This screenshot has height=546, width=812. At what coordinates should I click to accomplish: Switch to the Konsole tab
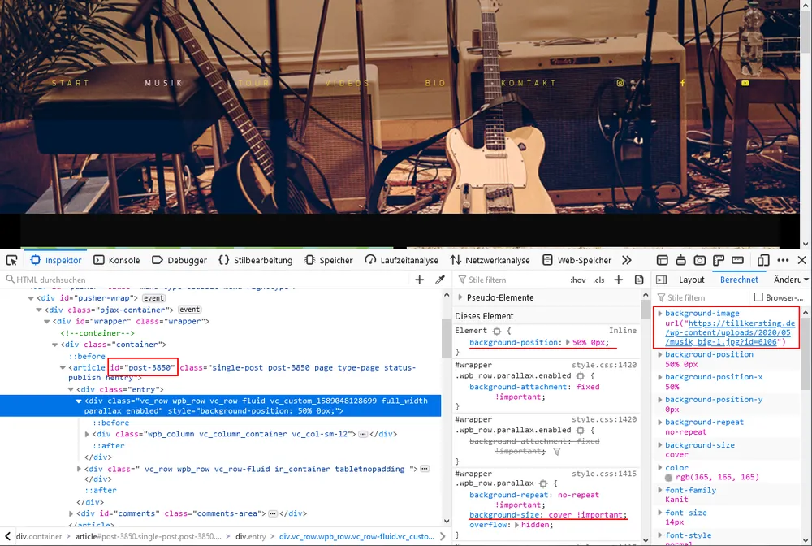click(116, 260)
